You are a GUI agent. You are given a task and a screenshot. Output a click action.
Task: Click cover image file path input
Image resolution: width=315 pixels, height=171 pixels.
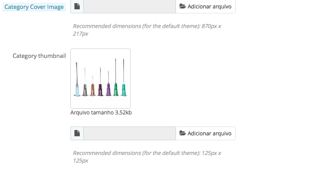(x=130, y=6)
